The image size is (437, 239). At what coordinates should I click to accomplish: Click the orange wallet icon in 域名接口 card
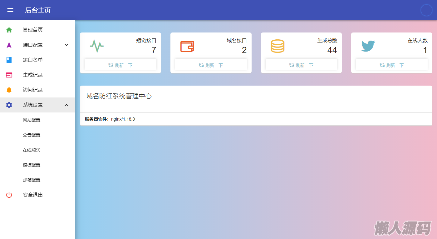click(x=187, y=47)
